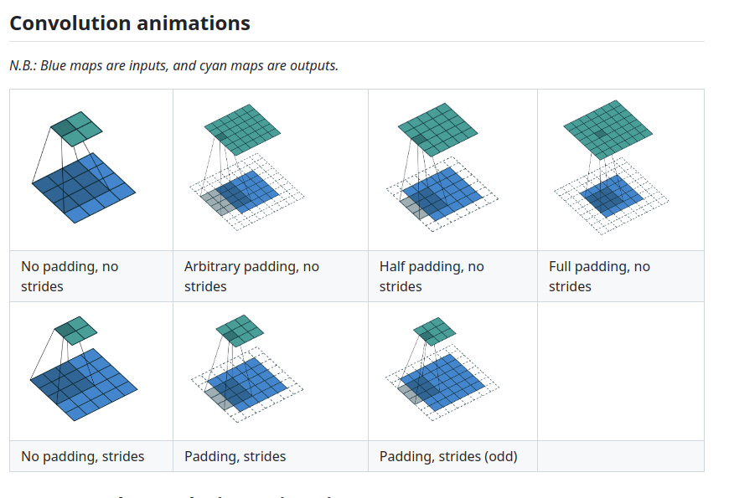Click the "Full padding, no strides" caption
The image size is (729, 498).
pyautogui.click(x=599, y=276)
